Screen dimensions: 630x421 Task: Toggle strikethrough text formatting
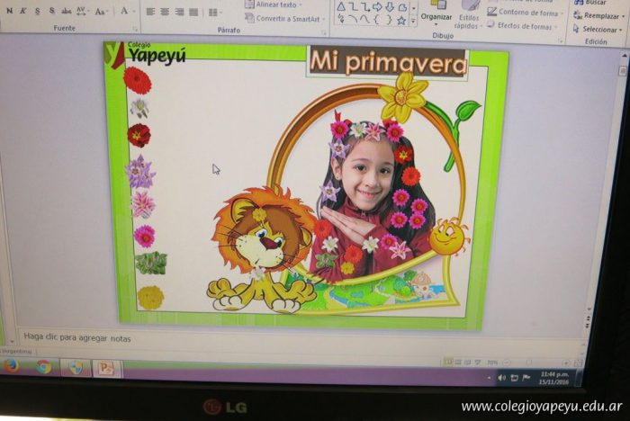pos(66,12)
